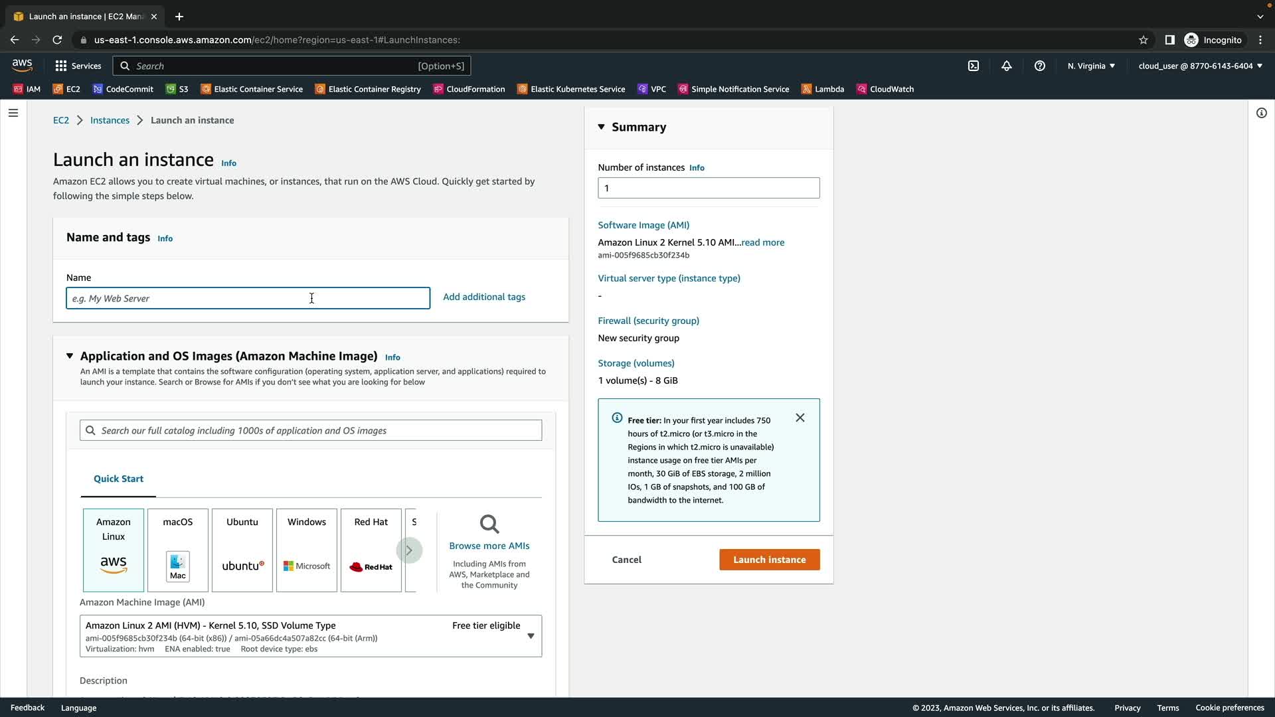This screenshot has height=717, width=1275.
Task: Collapse the Summary panel
Action: tap(601, 127)
